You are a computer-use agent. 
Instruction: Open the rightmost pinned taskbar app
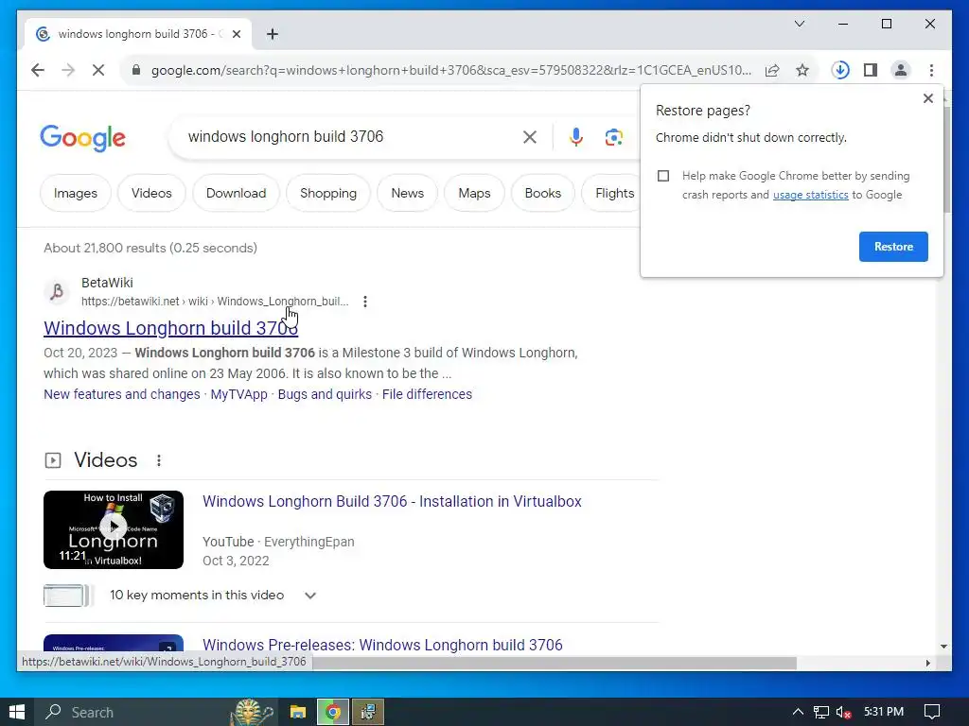point(368,712)
